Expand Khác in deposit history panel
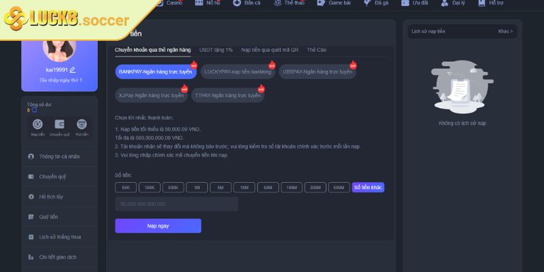544x272 pixels. coord(505,31)
